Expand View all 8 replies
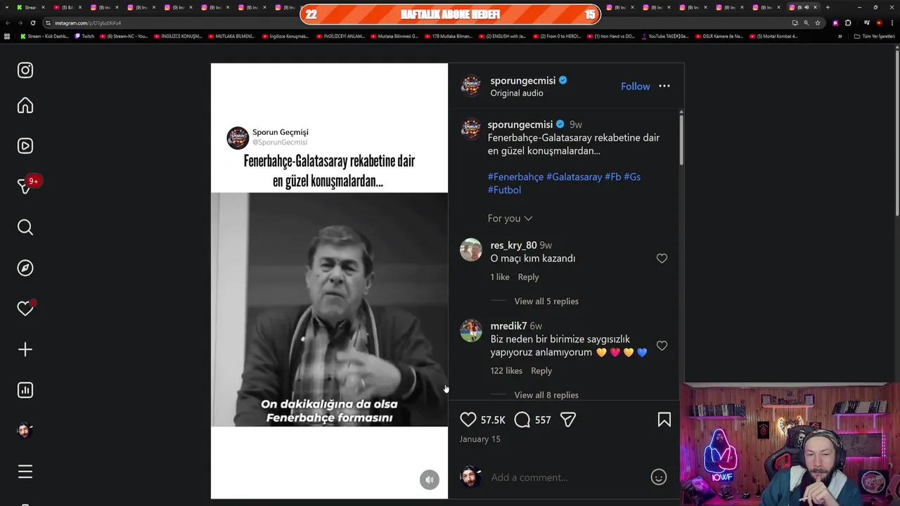 pos(546,395)
